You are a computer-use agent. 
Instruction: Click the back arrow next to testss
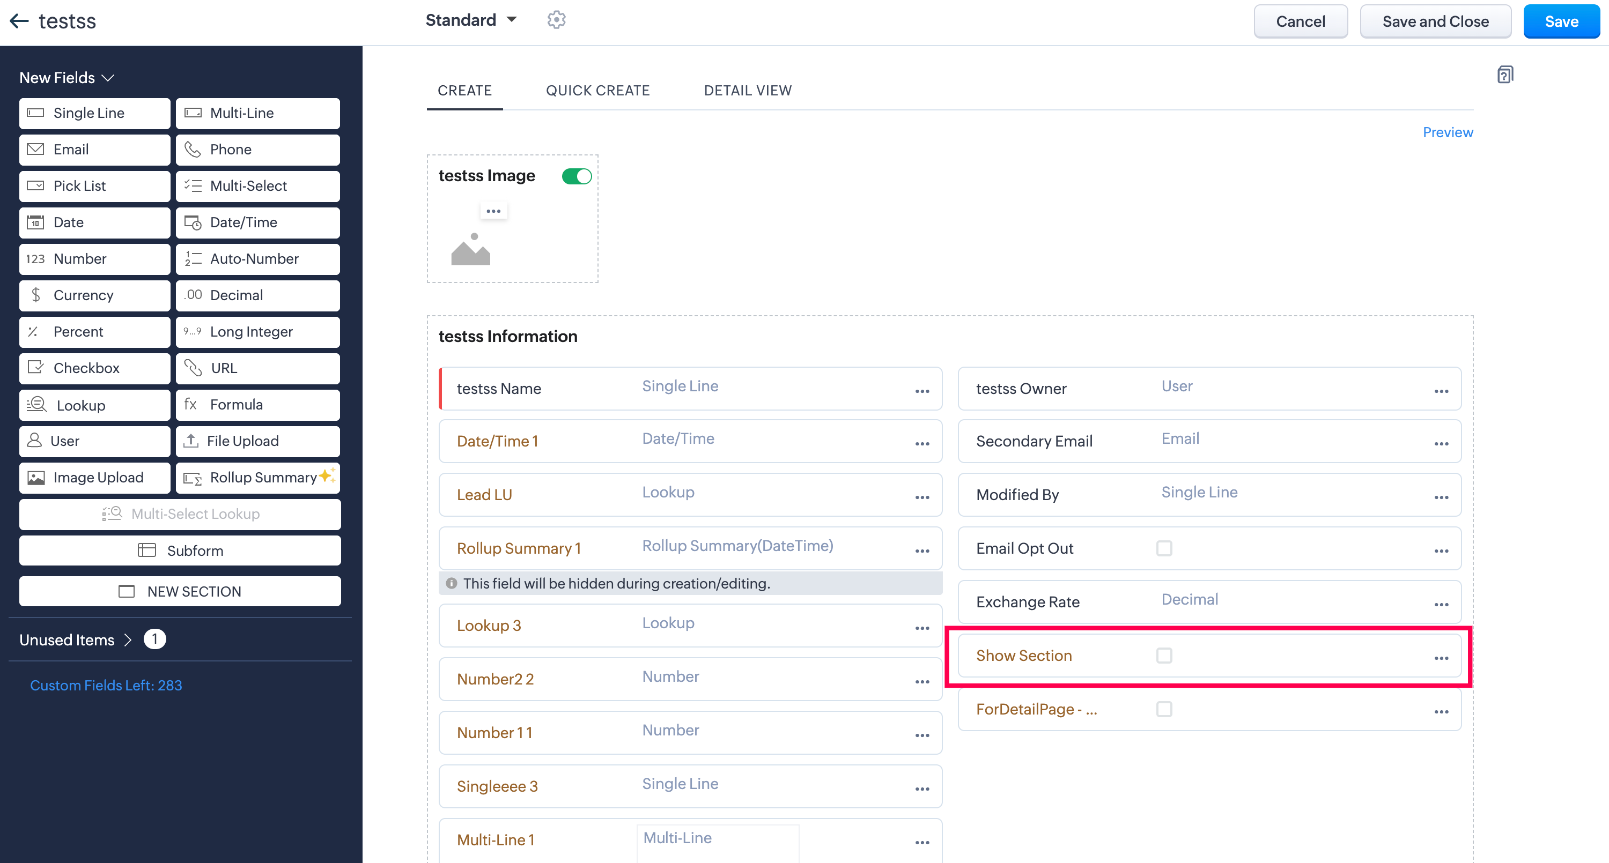(19, 21)
